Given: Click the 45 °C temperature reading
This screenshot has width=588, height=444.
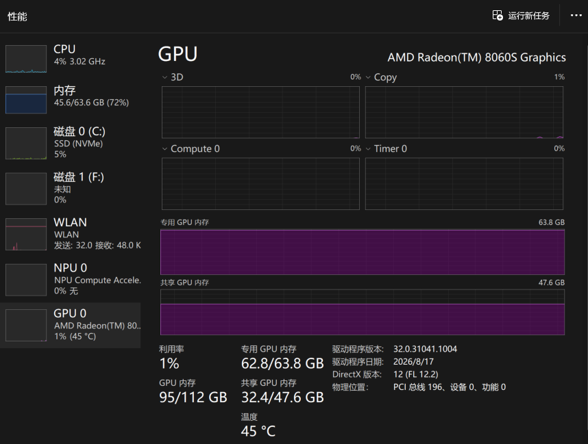Looking at the screenshot, I should 258,431.
